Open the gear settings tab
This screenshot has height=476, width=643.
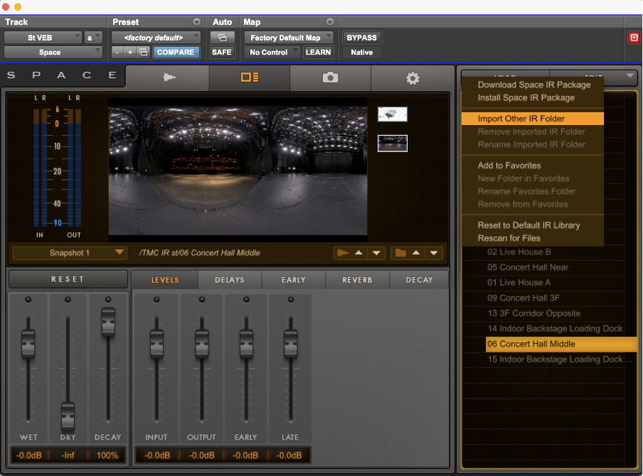coord(413,78)
